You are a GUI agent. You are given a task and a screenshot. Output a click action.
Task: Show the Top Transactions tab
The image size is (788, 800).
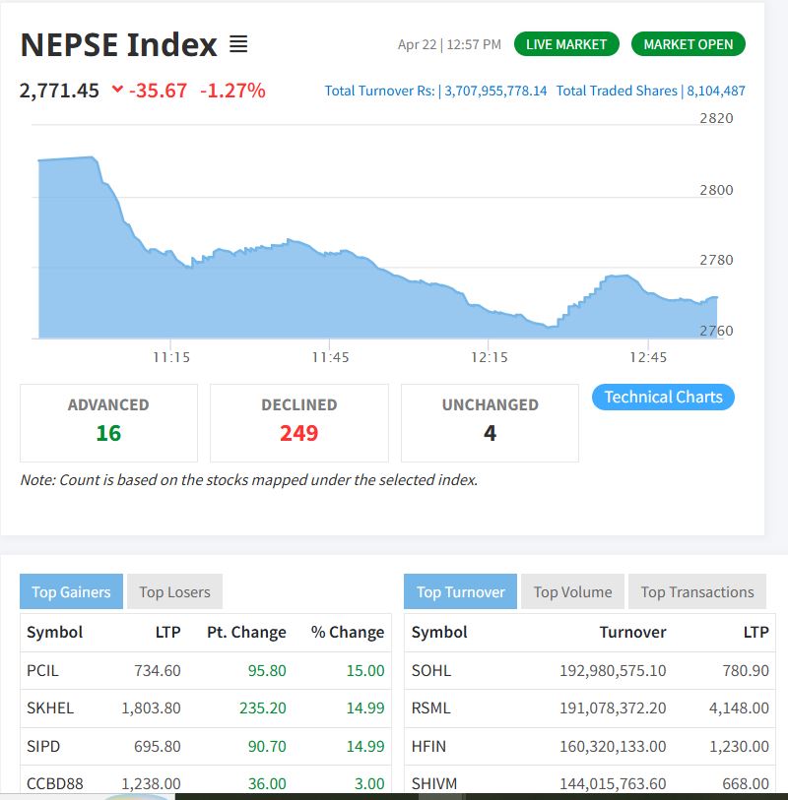tap(696, 591)
